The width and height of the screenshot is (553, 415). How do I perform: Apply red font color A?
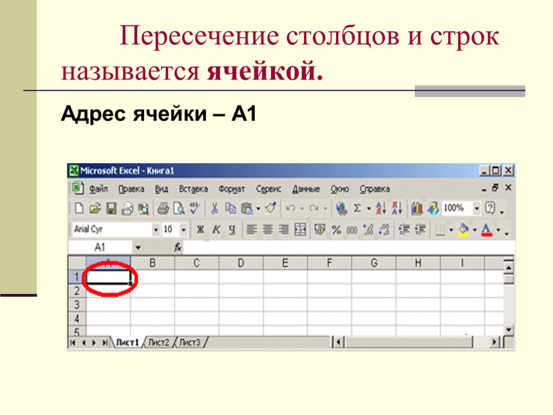[487, 230]
